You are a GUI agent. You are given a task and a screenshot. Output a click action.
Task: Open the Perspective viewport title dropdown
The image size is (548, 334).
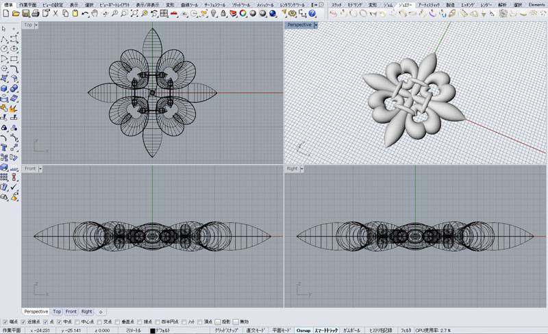point(316,25)
